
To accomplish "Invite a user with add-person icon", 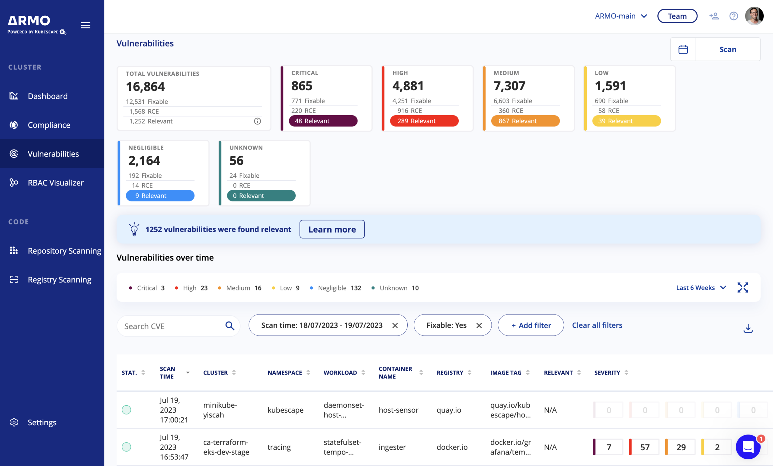I will [714, 16].
